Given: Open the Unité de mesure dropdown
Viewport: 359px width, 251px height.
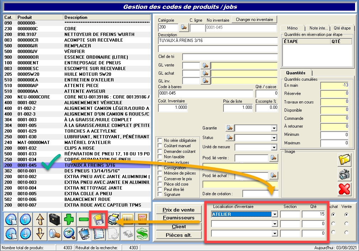Looking at the screenshot, I should [274, 147].
